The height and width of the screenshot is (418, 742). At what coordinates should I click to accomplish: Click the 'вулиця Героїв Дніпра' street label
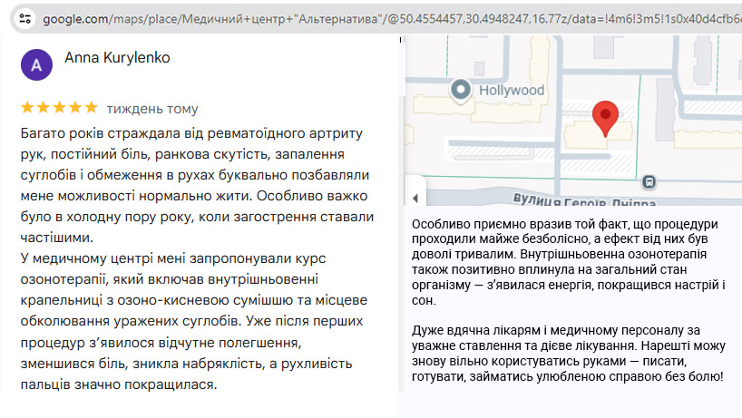click(572, 199)
